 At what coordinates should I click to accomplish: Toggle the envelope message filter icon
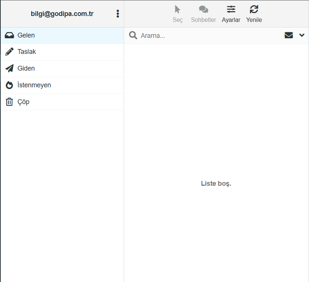point(289,35)
